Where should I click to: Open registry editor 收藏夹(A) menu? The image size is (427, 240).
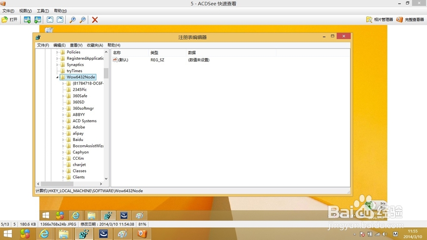pyautogui.click(x=95, y=45)
